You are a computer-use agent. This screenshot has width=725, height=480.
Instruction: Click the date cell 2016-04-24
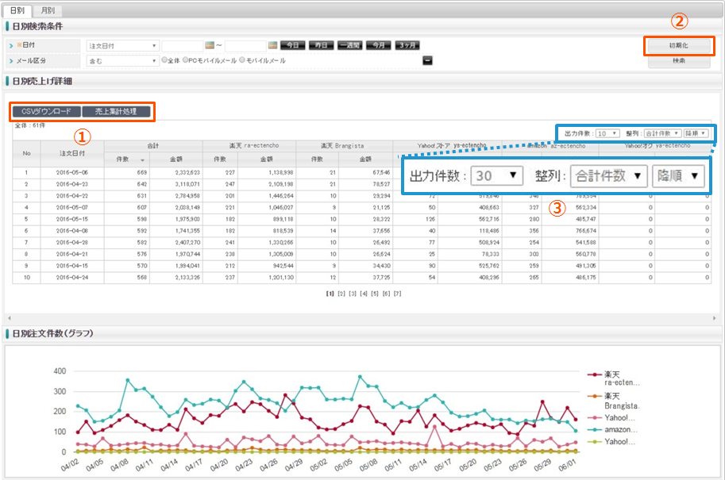click(x=72, y=278)
